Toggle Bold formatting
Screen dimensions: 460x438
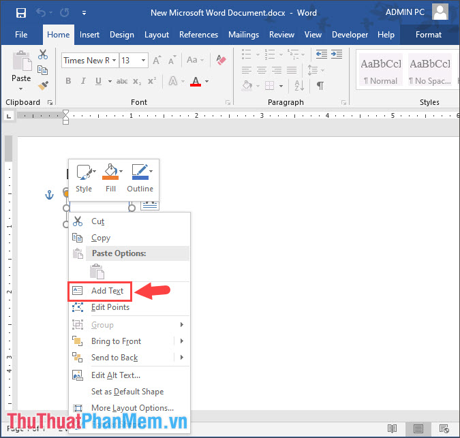(68, 81)
